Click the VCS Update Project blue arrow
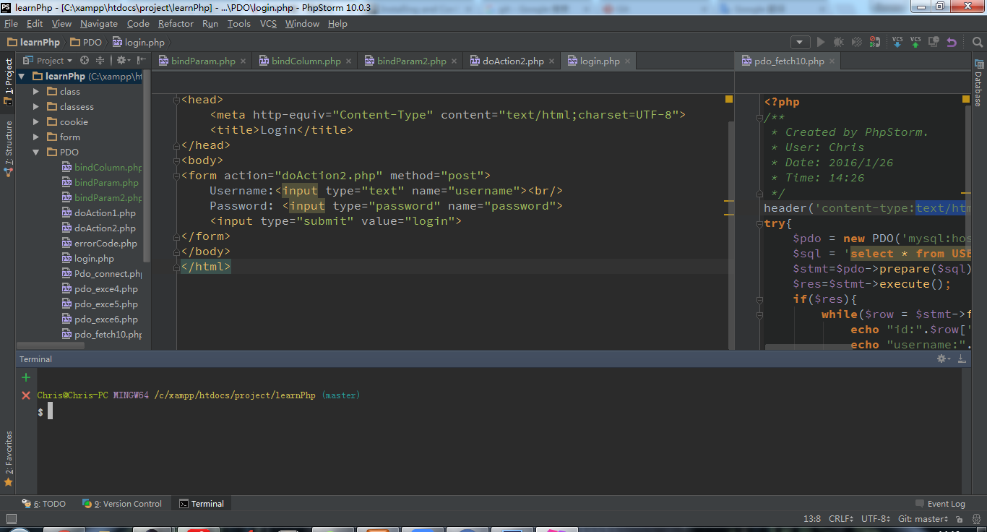 (897, 42)
